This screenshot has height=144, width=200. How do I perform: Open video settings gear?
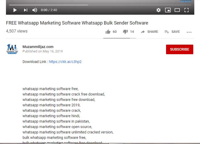coord(158,10)
